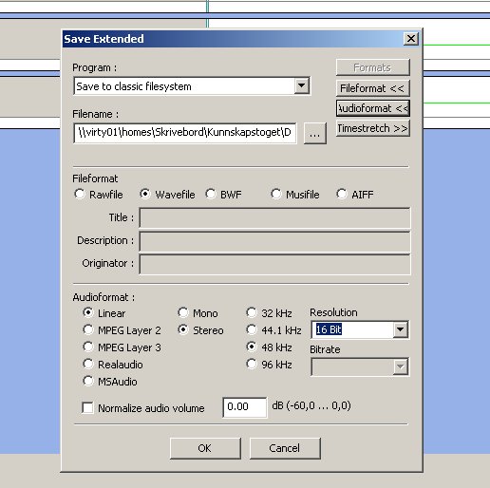Viewport: 490px width, 488px height.
Task: Set the sample rate to 44.1 kHz
Action: 252,329
